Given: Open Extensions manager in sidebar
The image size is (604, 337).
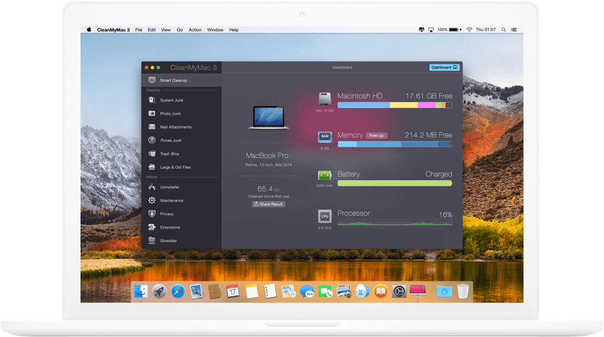Looking at the screenshot, I should (x=170, y=228).
